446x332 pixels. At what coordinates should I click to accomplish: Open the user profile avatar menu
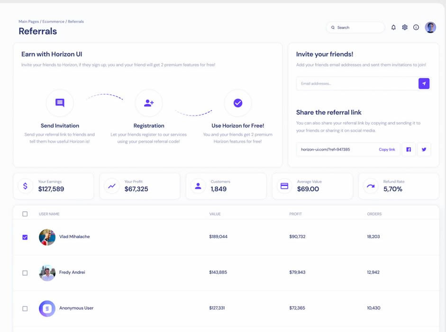click(x=430, y=27)
